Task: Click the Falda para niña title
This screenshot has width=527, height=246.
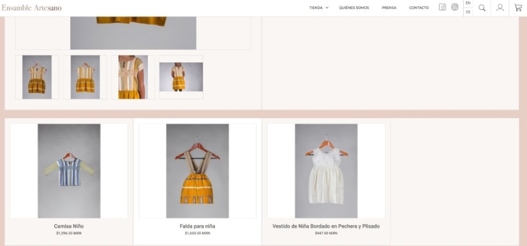Action: pyautogui.click(x=197, y=226)
